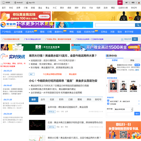Select the 原油 news tab
This screenshot has width=141, height=141.
pos(89,99)
